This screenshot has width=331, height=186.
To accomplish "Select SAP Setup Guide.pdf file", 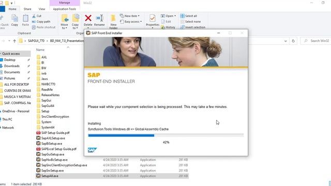I will (x=53, y=133).
